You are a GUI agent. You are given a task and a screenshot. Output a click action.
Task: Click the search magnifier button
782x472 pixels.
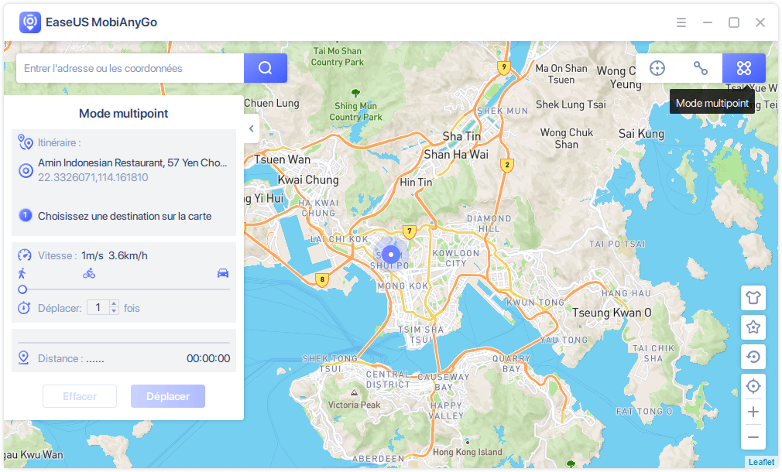266,68
